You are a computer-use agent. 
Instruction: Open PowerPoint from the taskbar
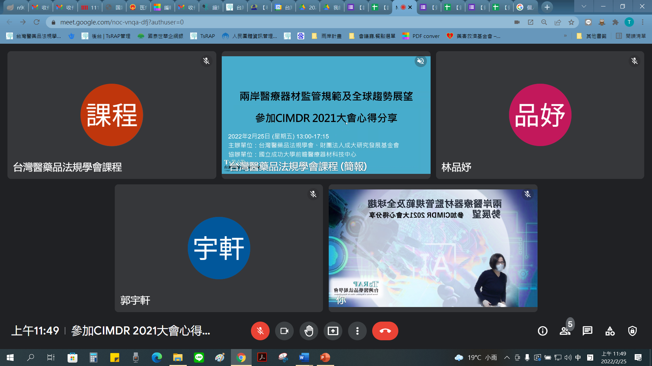[x=325, y=357]
